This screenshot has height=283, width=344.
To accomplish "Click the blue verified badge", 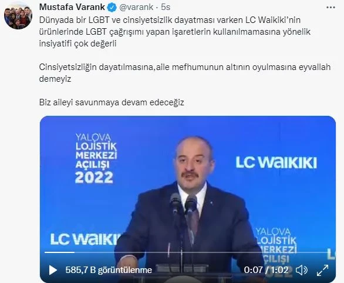I will [x=112, y=8].
